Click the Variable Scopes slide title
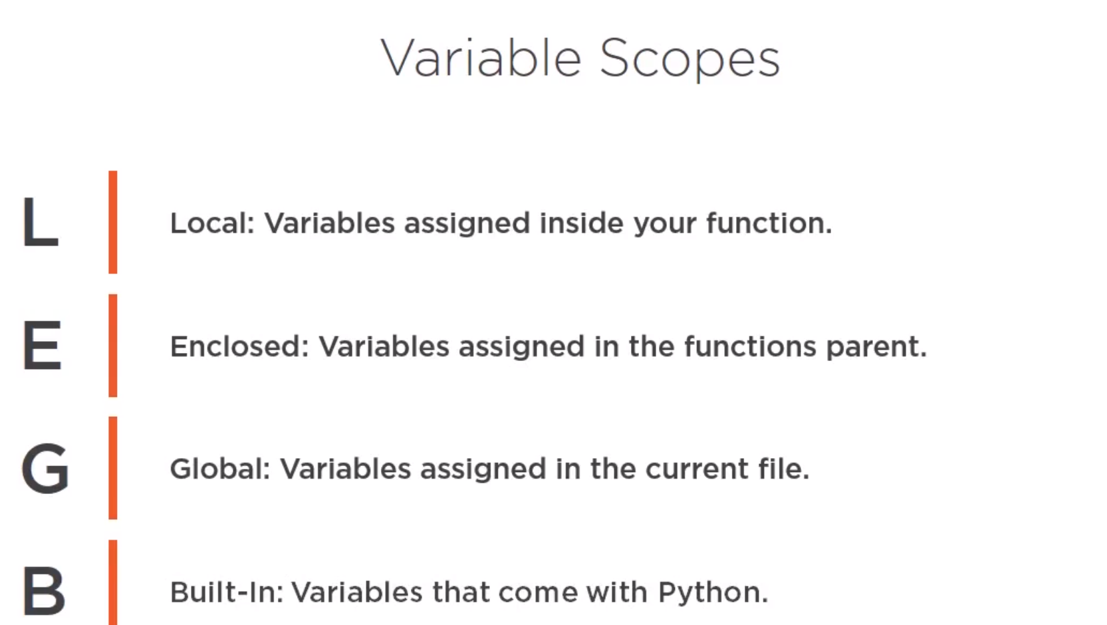Screen dimensions: 1107x625 [x=579, y=59]
